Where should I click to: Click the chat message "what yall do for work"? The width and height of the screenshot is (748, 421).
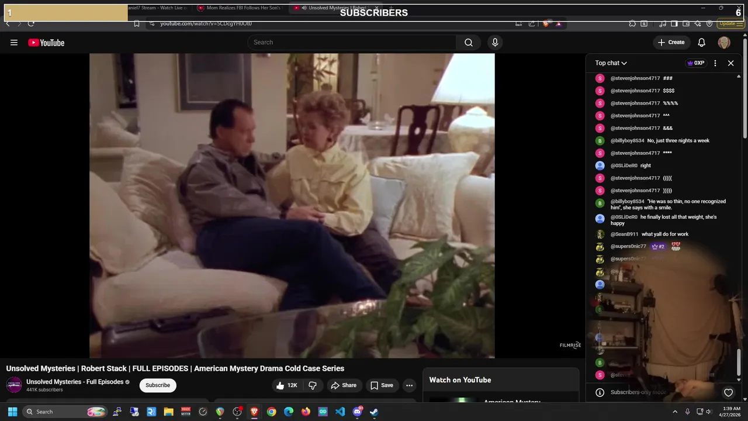[x=665, y=234]
